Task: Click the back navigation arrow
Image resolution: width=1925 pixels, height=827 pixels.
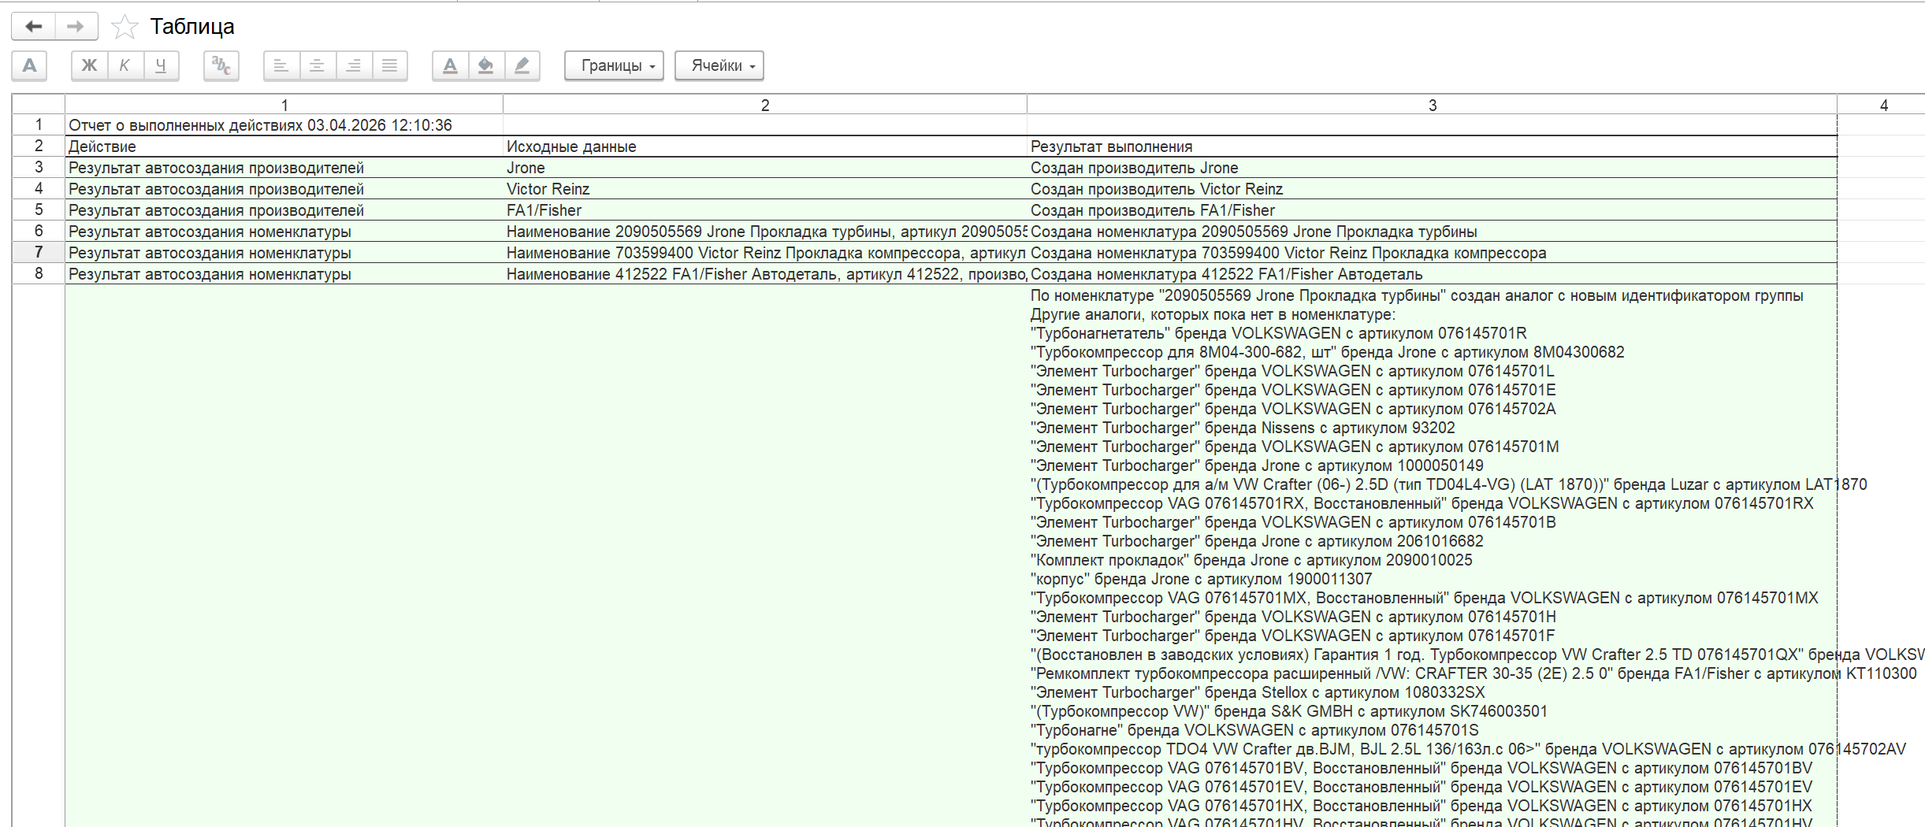Action: click(33, 27)
